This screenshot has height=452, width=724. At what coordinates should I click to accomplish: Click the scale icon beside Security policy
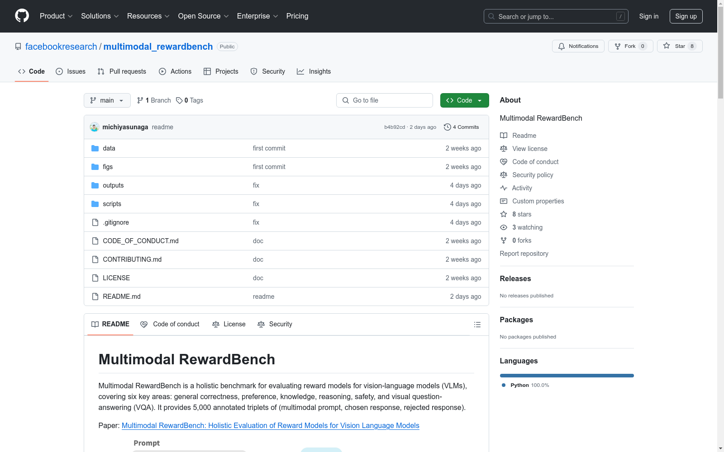coord(504,175)
